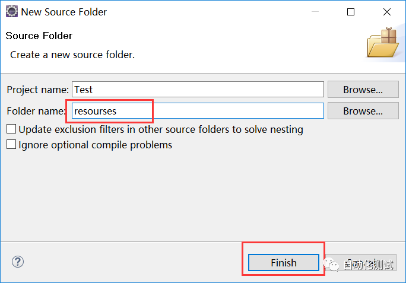
Task: Focus the Folder name field with resourses
Action: (x=198, y=110)
